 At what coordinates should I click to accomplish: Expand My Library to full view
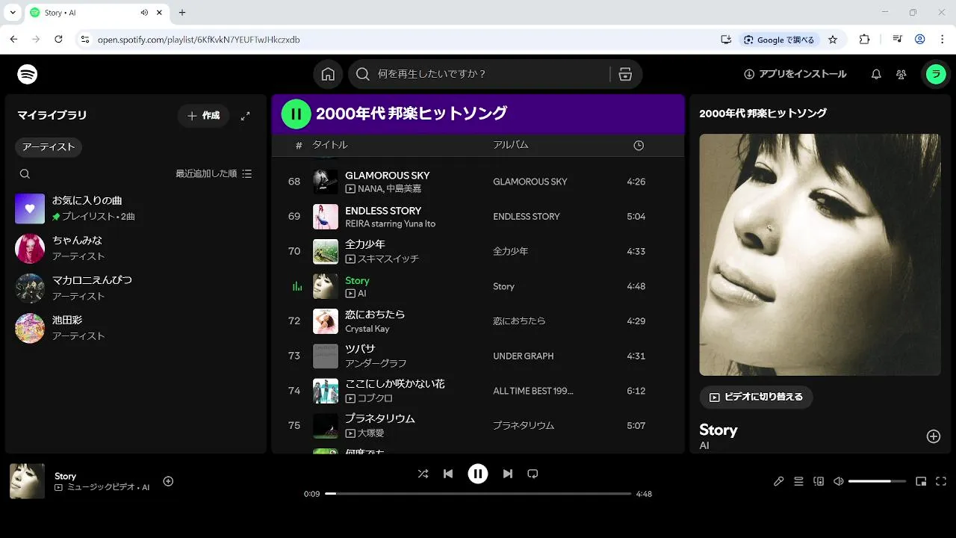(x=245, y=116)
